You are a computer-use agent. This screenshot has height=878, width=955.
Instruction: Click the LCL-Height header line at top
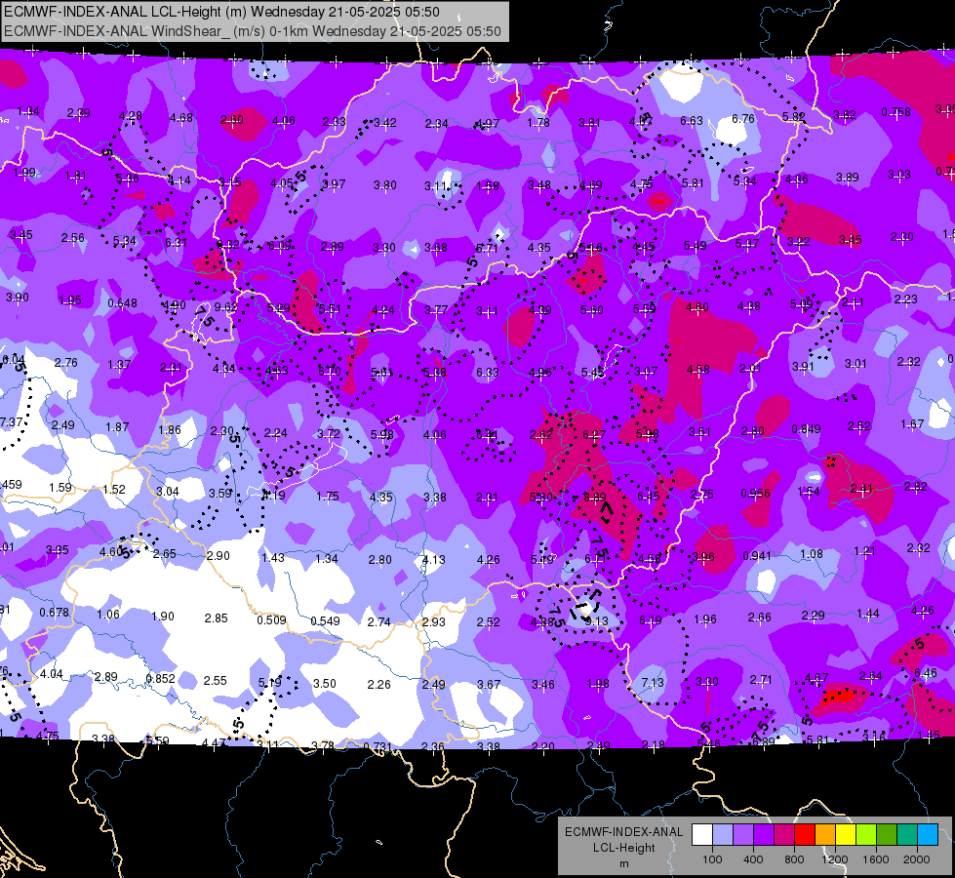(x=221, y=12)
